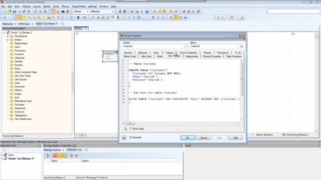The image size is (321, 180).
Task: Switch to the SVN Demo model tab
Action: pos(25,24)
